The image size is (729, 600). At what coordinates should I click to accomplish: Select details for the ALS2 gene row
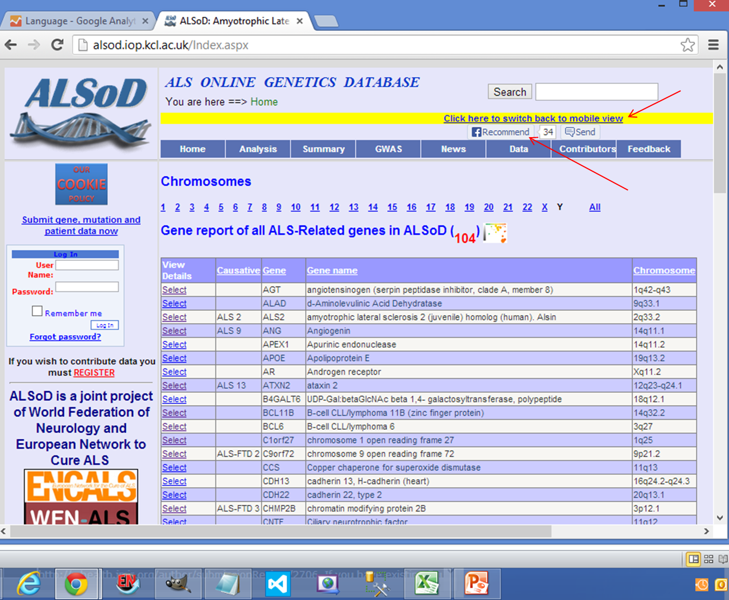[174, 317]
